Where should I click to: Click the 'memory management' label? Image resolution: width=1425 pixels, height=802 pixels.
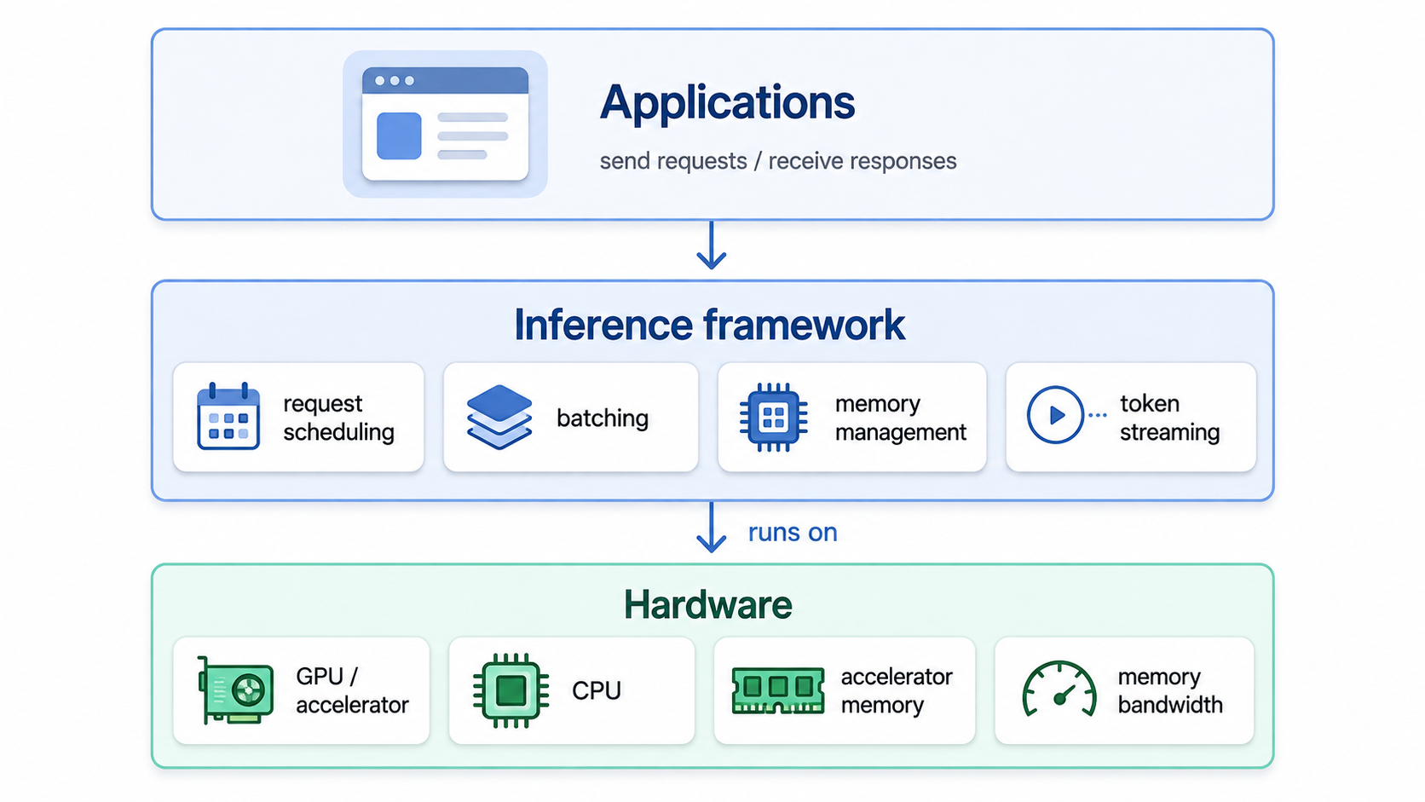900,418
